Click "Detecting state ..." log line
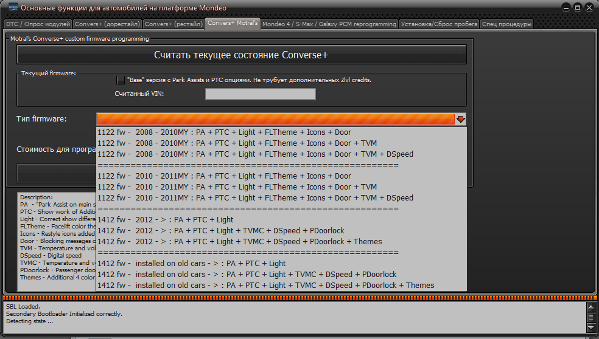Screen dimensions: 599x339 click(29, 321)
